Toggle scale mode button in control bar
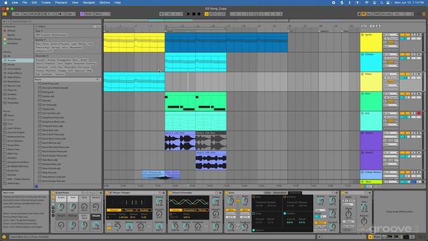Image resolution: width=428 pixels, height=241 pixels. point(82,14)
